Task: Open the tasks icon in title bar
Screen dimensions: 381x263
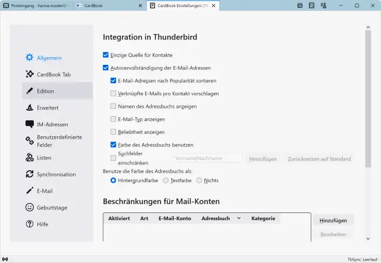Action: click(x=311, y=5)
